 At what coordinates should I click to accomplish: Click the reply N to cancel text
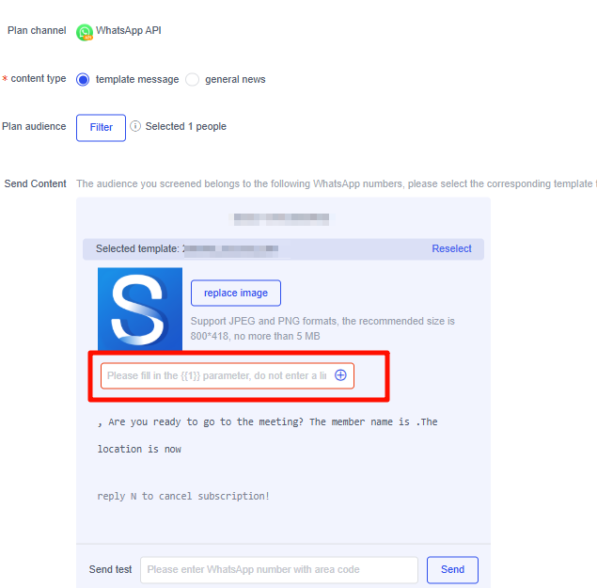click(183, 496)
